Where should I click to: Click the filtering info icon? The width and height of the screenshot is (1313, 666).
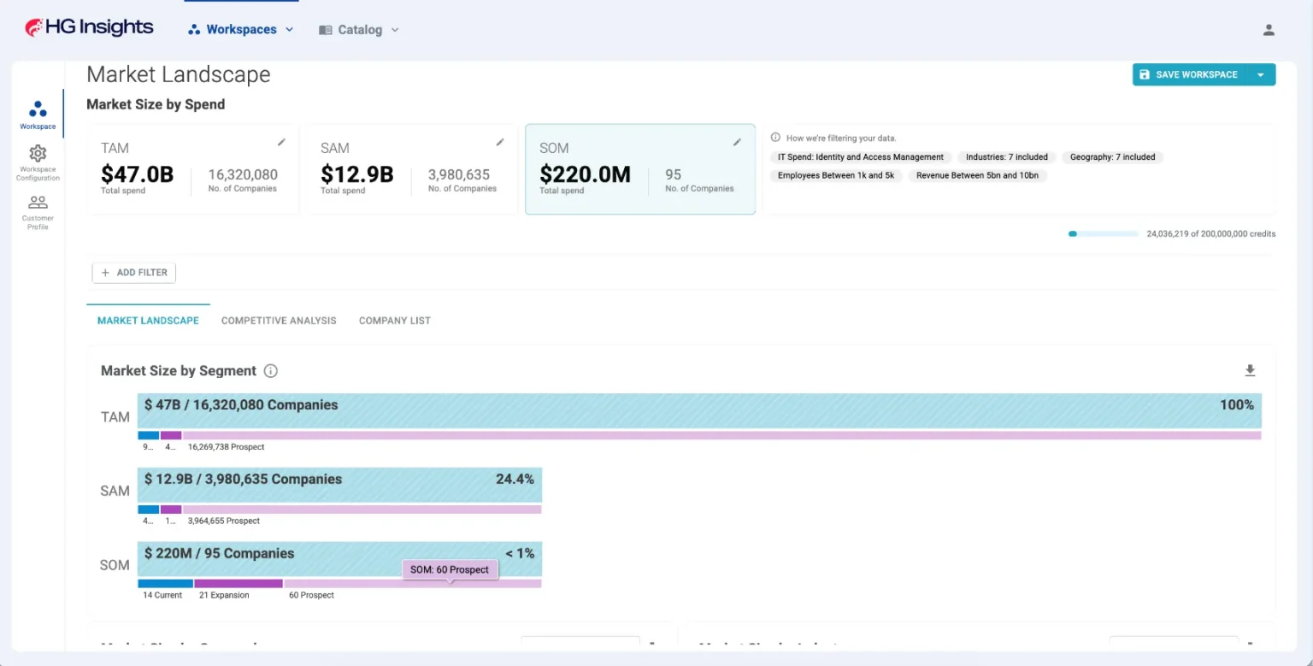point(775,137)
